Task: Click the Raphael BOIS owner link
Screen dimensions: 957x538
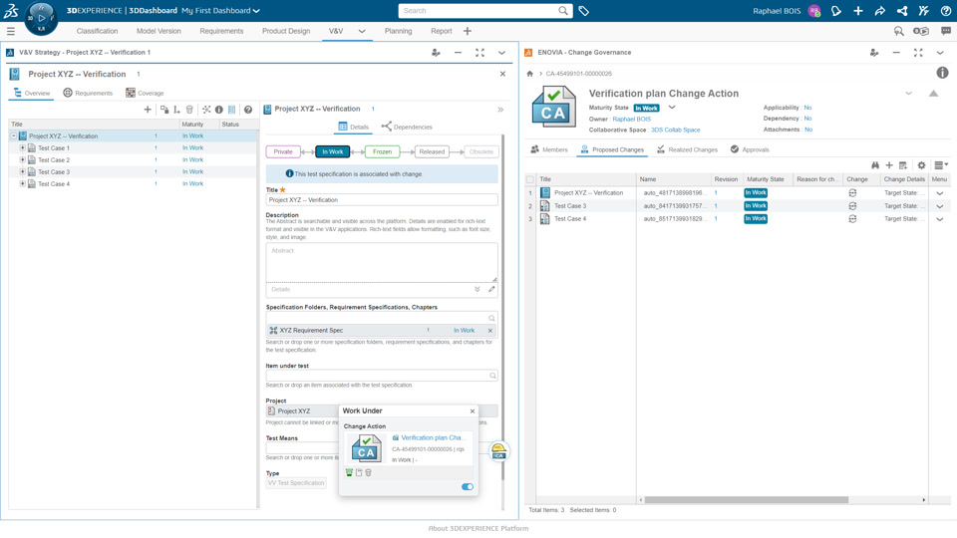Action: pos(632,119)
